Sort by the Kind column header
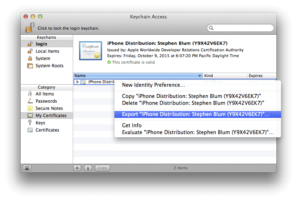 [x=225, y=76]
